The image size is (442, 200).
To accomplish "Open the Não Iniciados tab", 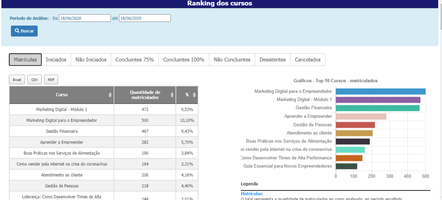I will (91, 59).
